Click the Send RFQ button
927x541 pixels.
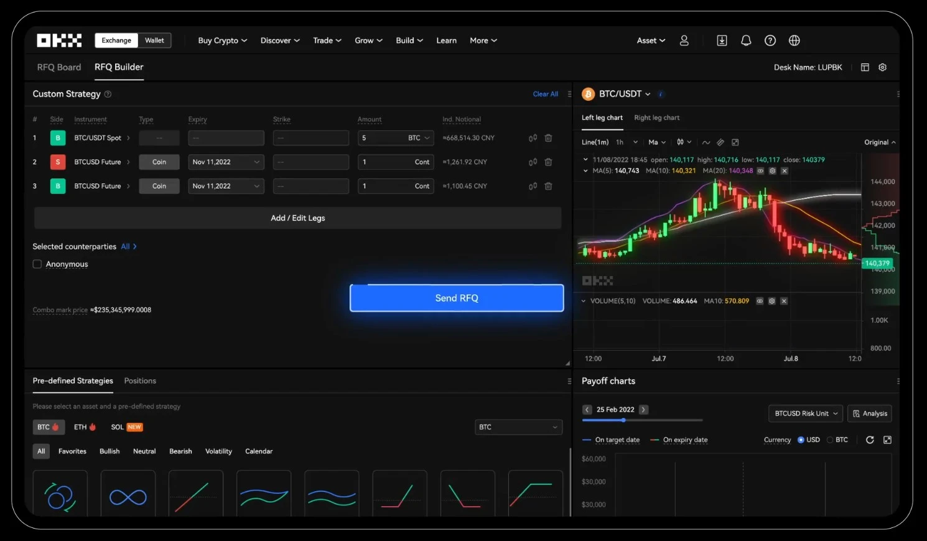click(x=456, y=298)
